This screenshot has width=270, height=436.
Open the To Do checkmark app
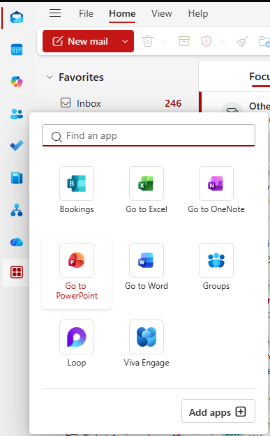[17, 146]
